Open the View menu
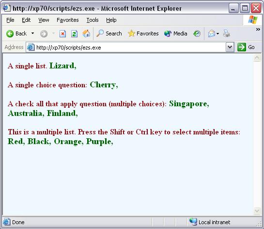Image resolution: width=264 pixels, height=229 pixels. [44, 20]
